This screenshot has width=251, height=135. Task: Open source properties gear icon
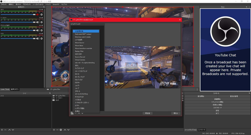click(61, 130)
